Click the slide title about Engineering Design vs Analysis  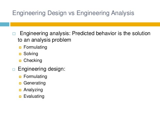tap(73, 13)
